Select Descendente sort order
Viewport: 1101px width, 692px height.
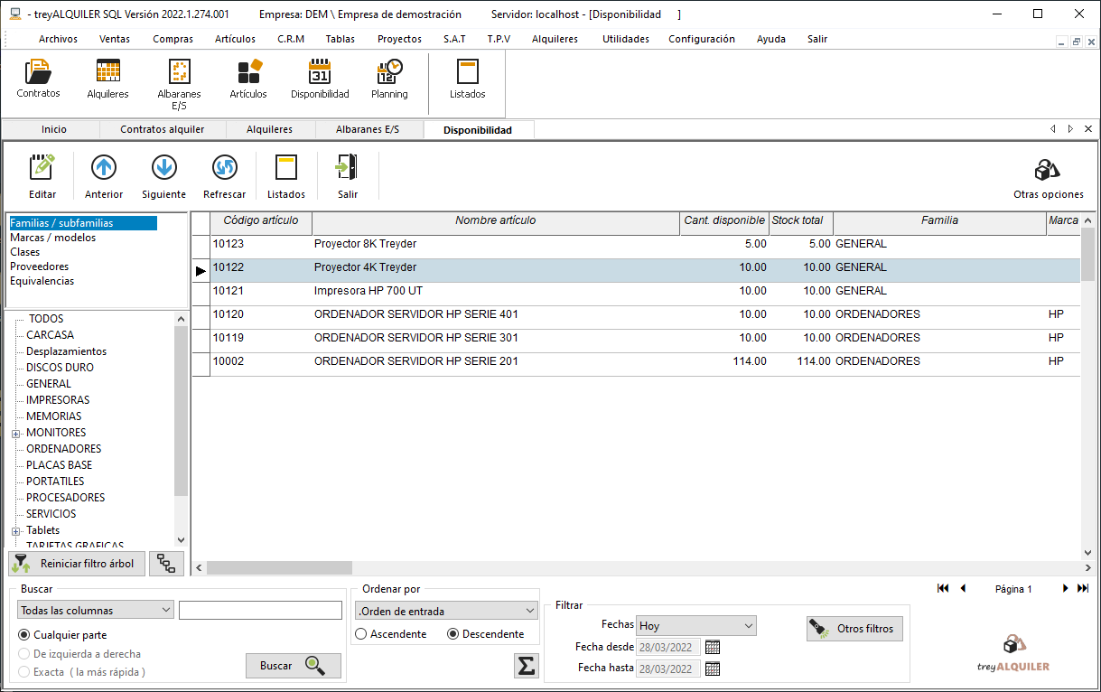click(x=486, y=634)
